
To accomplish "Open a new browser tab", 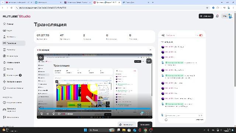I will (x=153, y=3).
